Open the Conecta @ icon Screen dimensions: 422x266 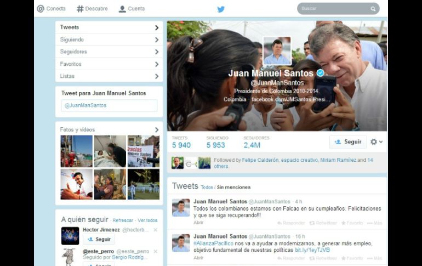pyautogui.click(x=41, y=9)
